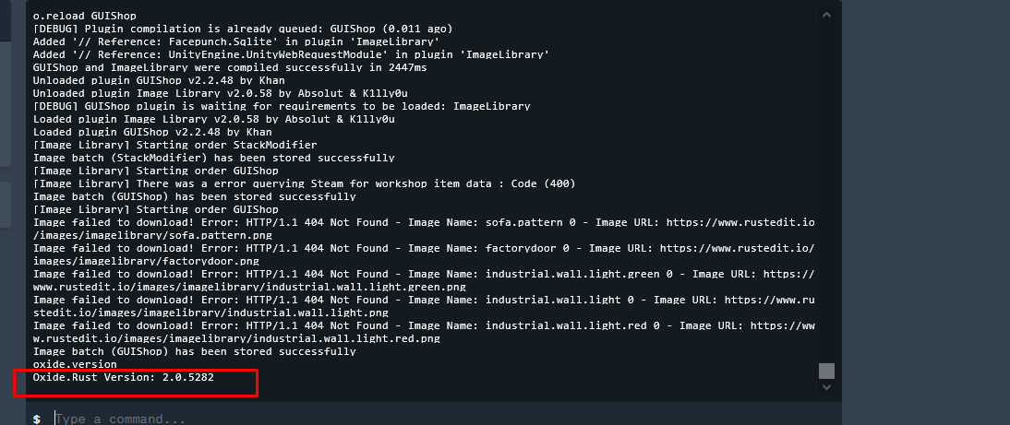The width and height of the screenshot is (1010, 425).
Task: Click the scroll-up chevron of the console
Action: (827, 15)
